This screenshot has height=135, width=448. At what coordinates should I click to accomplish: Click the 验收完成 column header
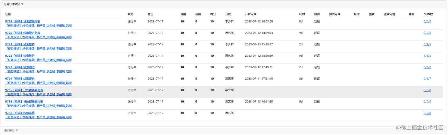point(389,14)
